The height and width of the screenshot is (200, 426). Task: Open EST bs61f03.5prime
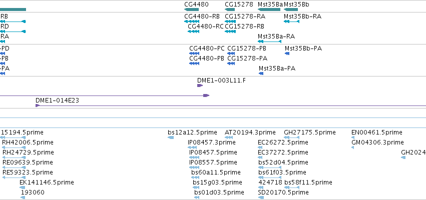click(282, 172)
